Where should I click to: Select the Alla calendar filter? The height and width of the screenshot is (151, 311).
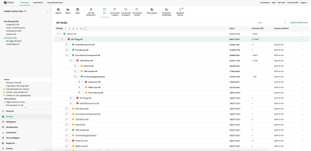[x=104, y=9]
